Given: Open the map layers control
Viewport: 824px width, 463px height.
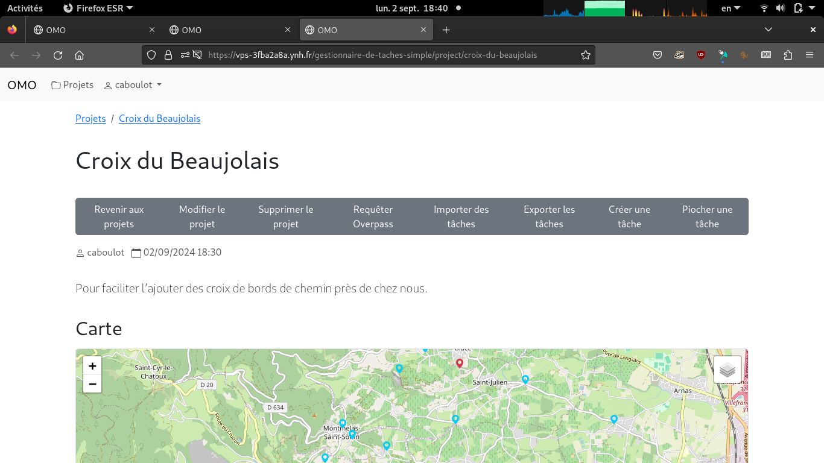Looking at the screenshot, I should pos(727,370).
